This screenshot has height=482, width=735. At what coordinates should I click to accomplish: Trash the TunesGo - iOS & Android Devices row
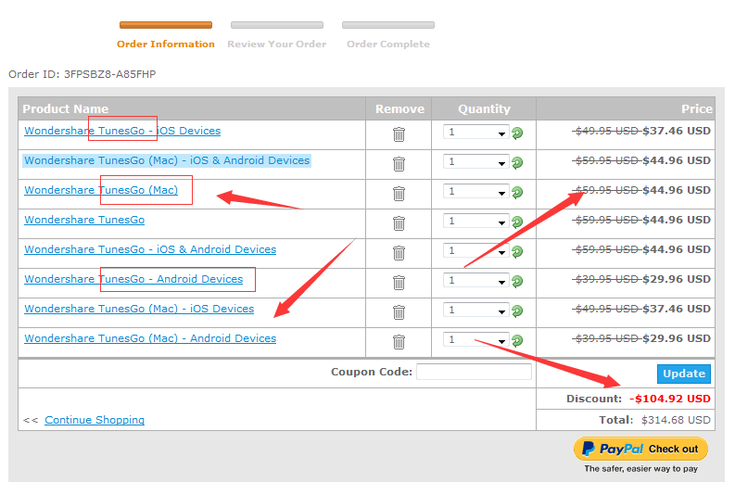click(x=399, y=253)
